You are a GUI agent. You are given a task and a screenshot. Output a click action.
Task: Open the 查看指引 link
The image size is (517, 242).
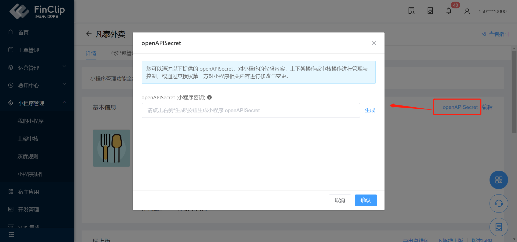[x=499, y=34]
